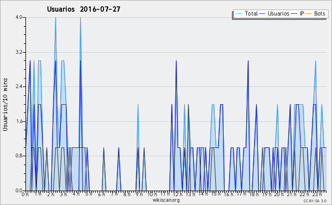Click the chart title Usuarios 2016-07-27
The image size is (332, 205).
(84, 9)
